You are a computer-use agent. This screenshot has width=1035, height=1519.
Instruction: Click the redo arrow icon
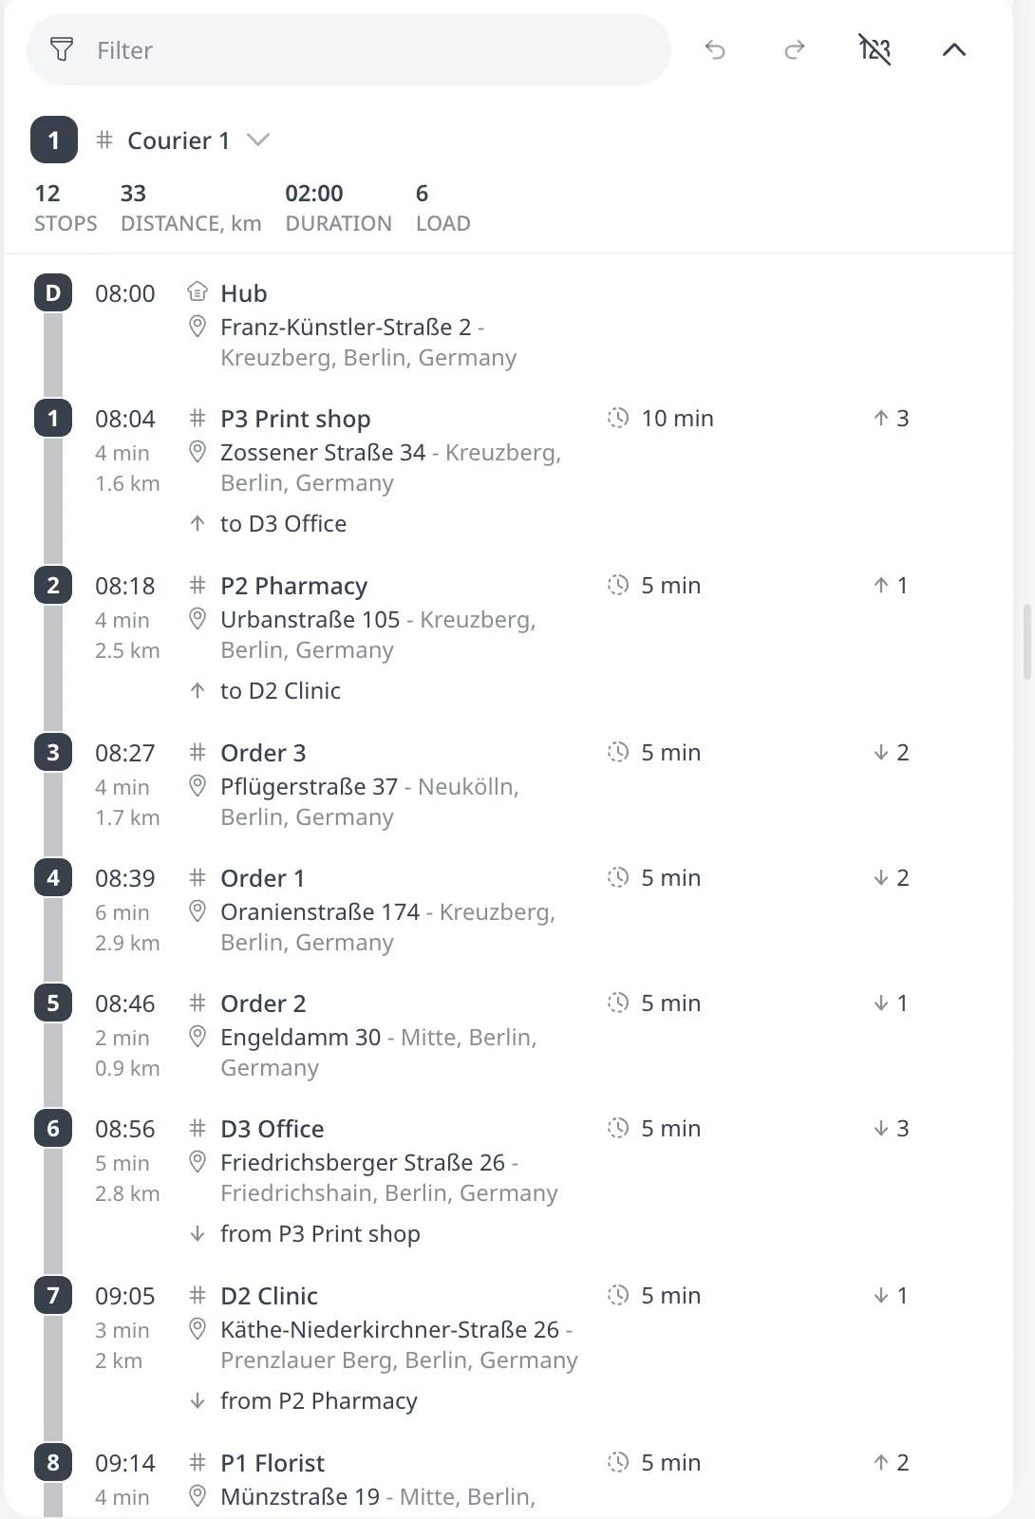795,49
